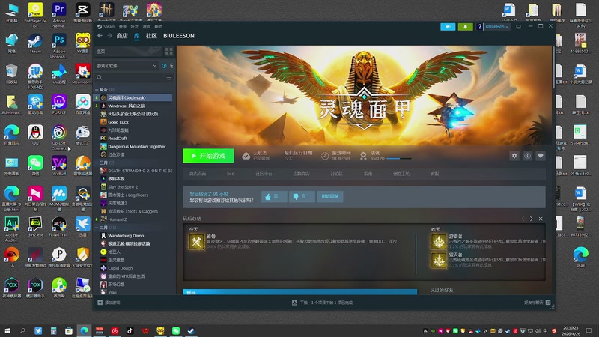Open the Adobe Photoshop desktop shortcut
The image size is (599, 337).
[59, 45]
